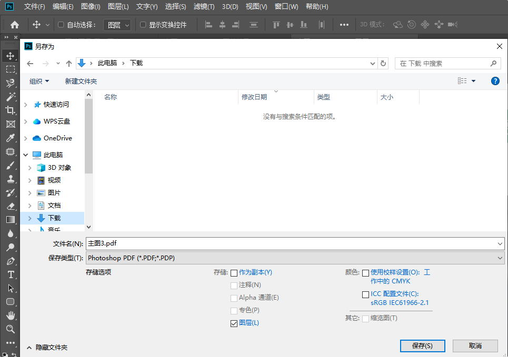Screen dimensions: 508x357
Task: Select the Clone Stamp tool
Action: pos(10,179)
